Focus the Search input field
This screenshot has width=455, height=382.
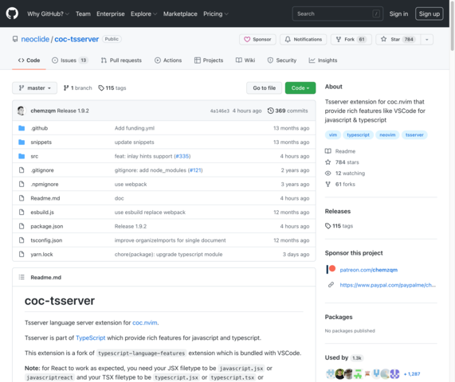tap(338, 14)
